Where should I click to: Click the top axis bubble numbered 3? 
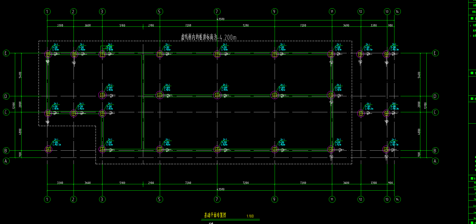coord(102,12)
